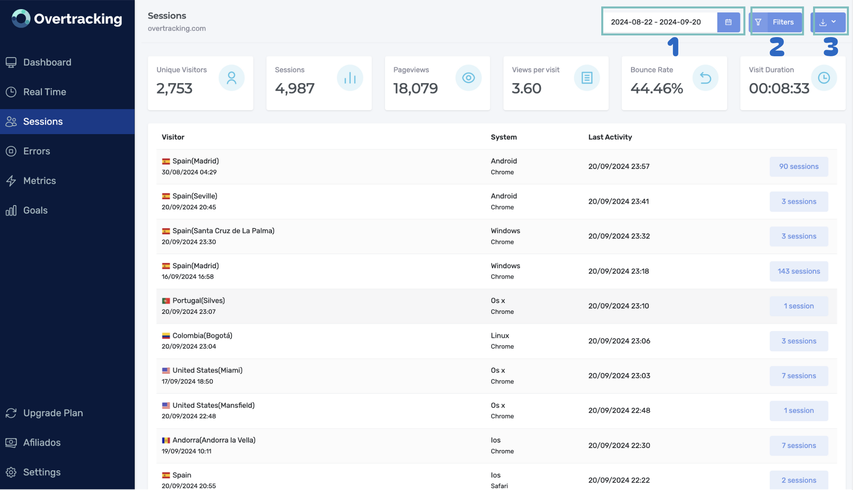853x490 pixels.
Task: Click the Afiliados money icon
Action: 11,443
